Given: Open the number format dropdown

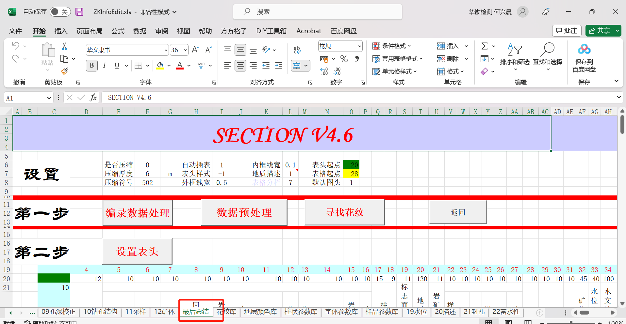Looking at the screenshot, I should [359, 46].
